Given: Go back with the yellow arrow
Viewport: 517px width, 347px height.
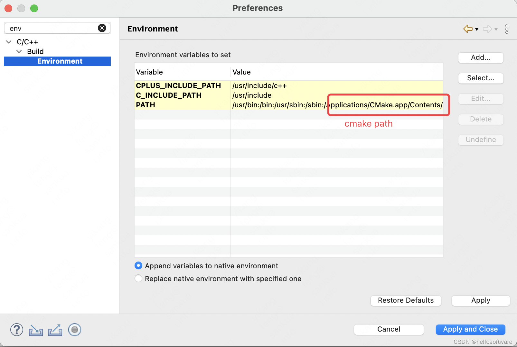Looking at the screenshot, I should (468, 29).
